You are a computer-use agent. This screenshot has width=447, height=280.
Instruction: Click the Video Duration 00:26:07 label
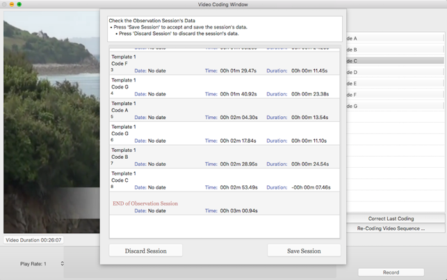point(33,240)
